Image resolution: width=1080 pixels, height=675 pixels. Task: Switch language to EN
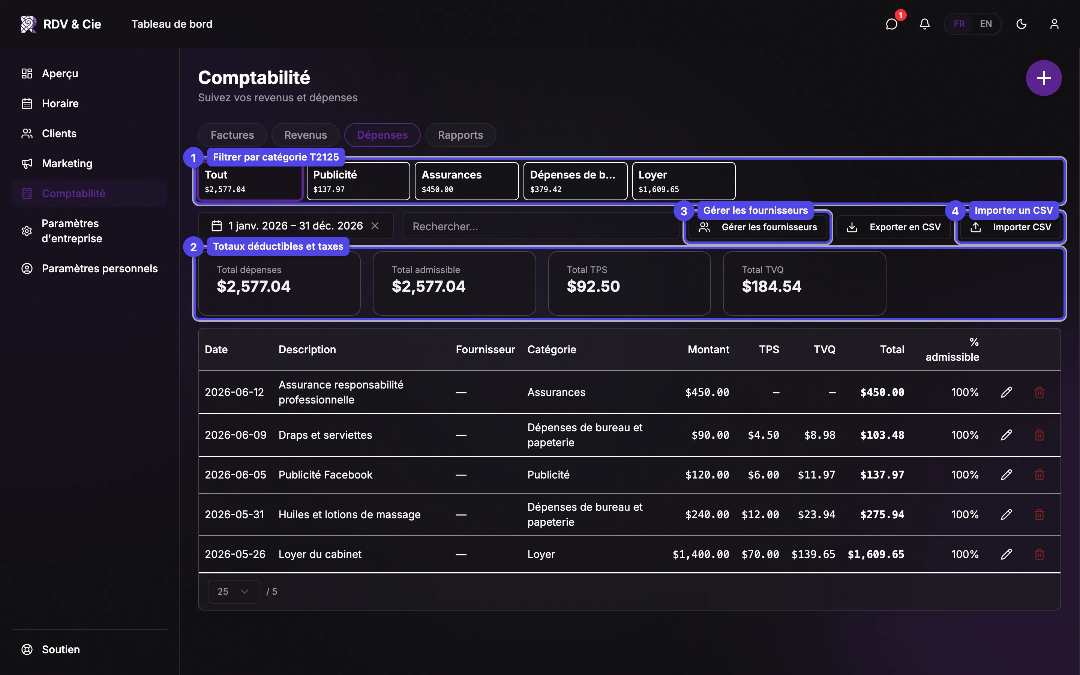986,24
